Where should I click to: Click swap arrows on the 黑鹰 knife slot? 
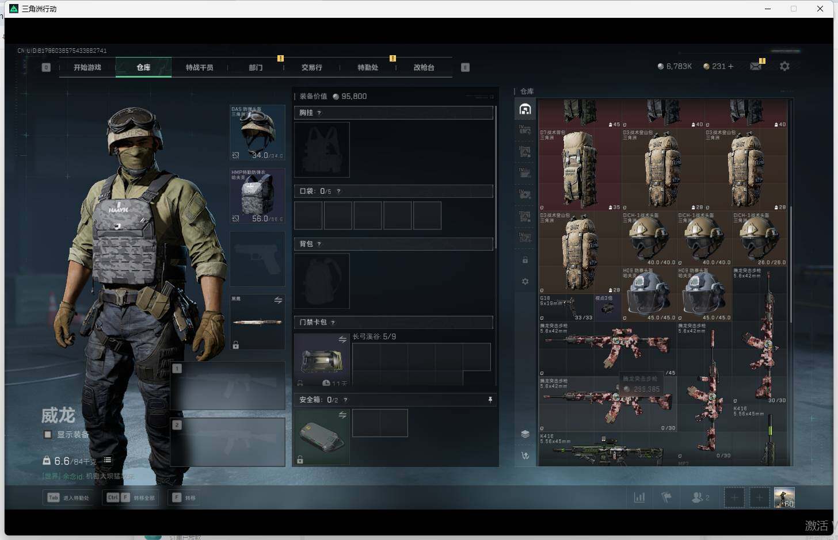[278, 300]
